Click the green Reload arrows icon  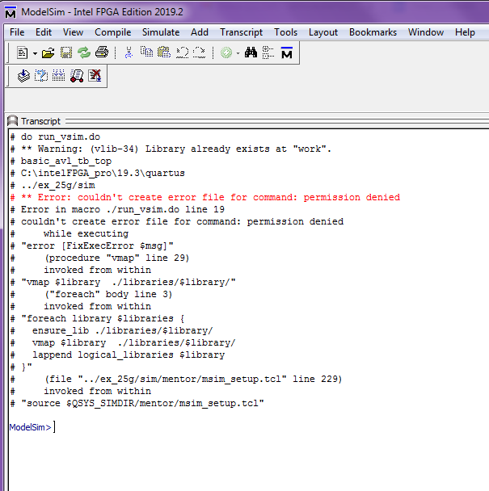[84, 52]
